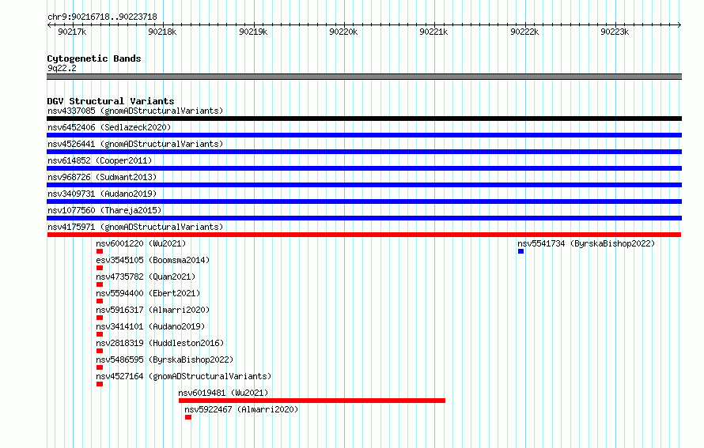704x448 pixels.
Task: Select the black nsv4337085 variant bar
Action: click(x=364, y=119)
